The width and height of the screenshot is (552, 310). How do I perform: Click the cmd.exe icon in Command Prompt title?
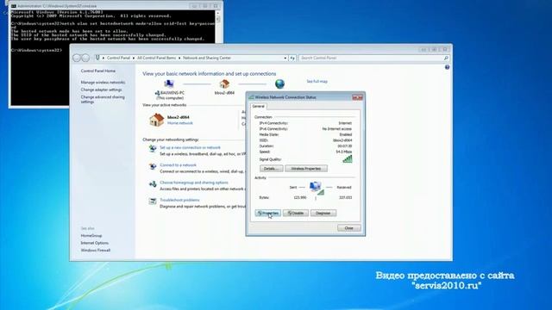tap(14, 6)
